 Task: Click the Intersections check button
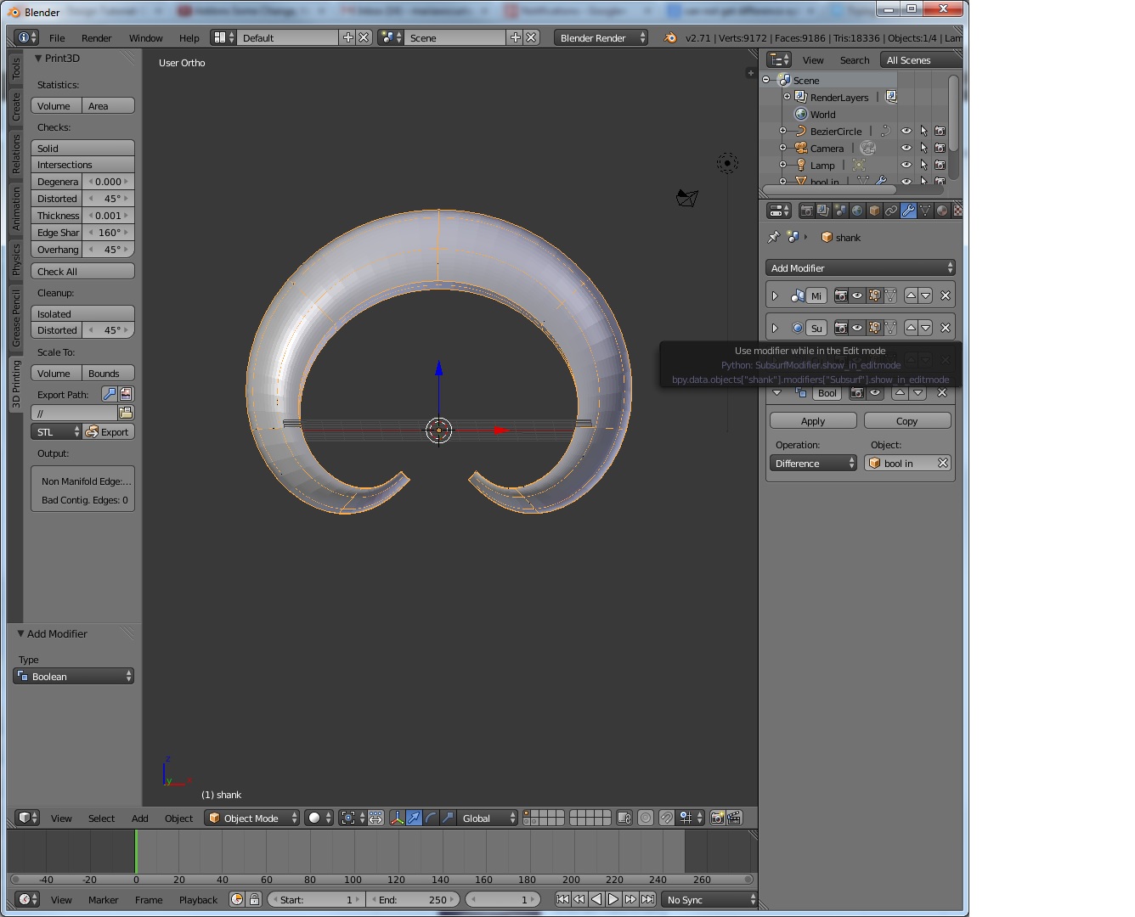[82, 165]
